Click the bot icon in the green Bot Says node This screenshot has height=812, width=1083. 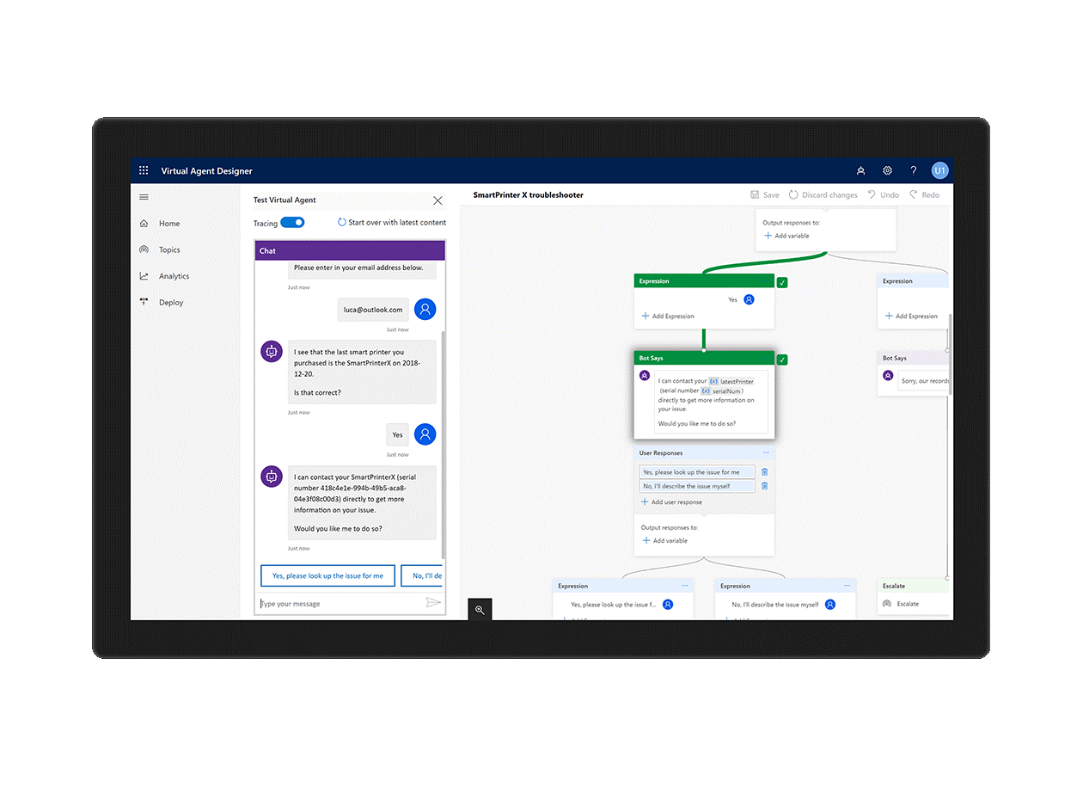645,375
